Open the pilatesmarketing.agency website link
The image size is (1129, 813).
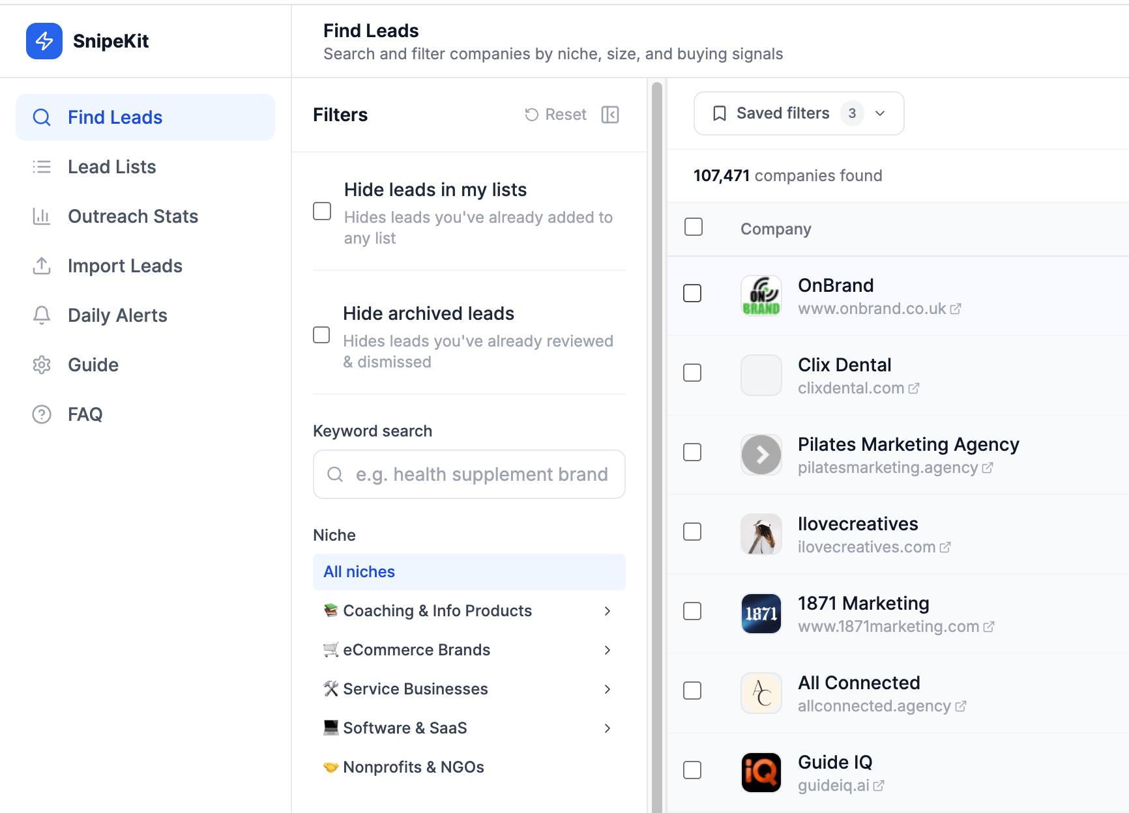pyautogui.click(x=888, y=468)
